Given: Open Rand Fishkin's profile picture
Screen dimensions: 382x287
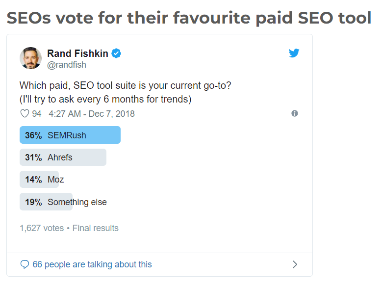Looking at the screenshot, I should coord(30,58).
